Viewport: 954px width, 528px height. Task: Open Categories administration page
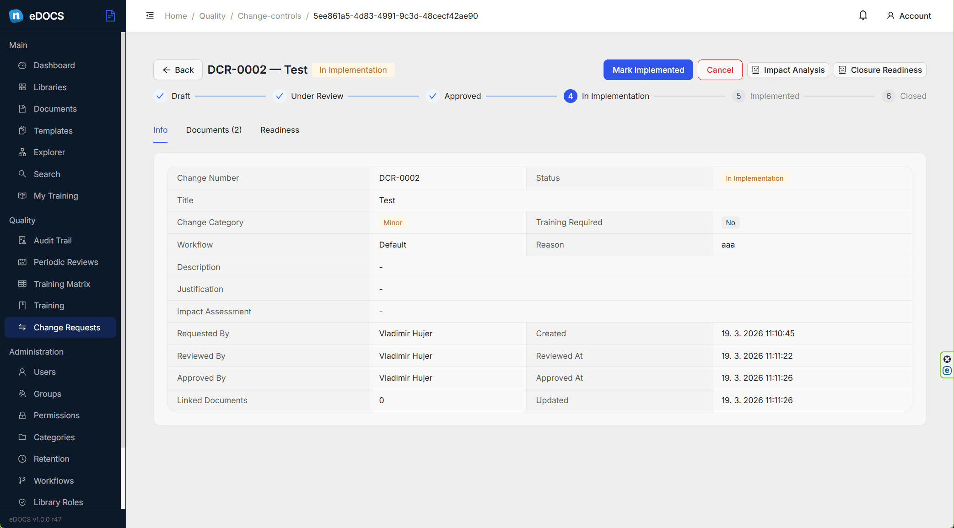tap(60, 437)
